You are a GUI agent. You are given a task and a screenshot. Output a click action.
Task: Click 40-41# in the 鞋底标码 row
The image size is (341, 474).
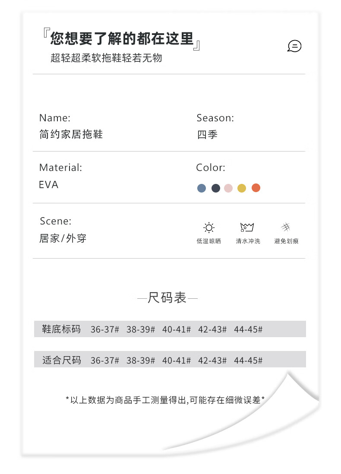pos(177,329)
